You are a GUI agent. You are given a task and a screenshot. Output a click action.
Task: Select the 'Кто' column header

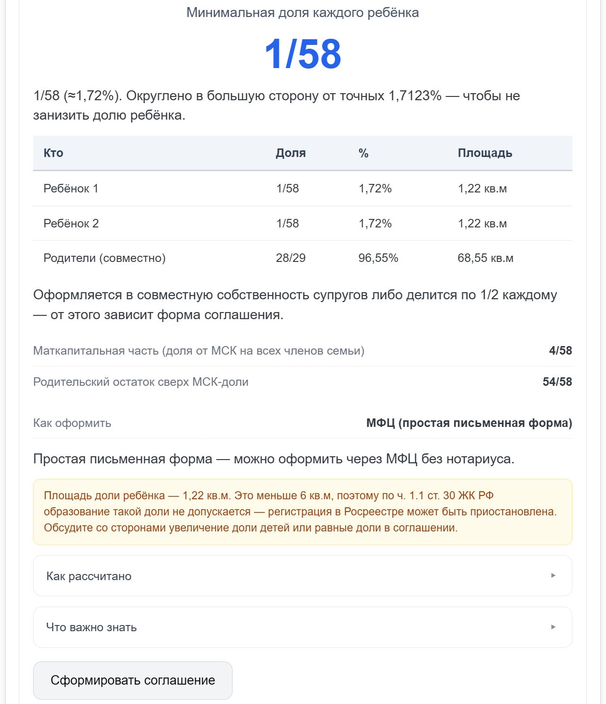[53, 153]
